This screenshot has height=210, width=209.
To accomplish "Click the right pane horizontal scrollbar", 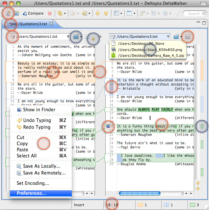I will click(x=140, y=194).
